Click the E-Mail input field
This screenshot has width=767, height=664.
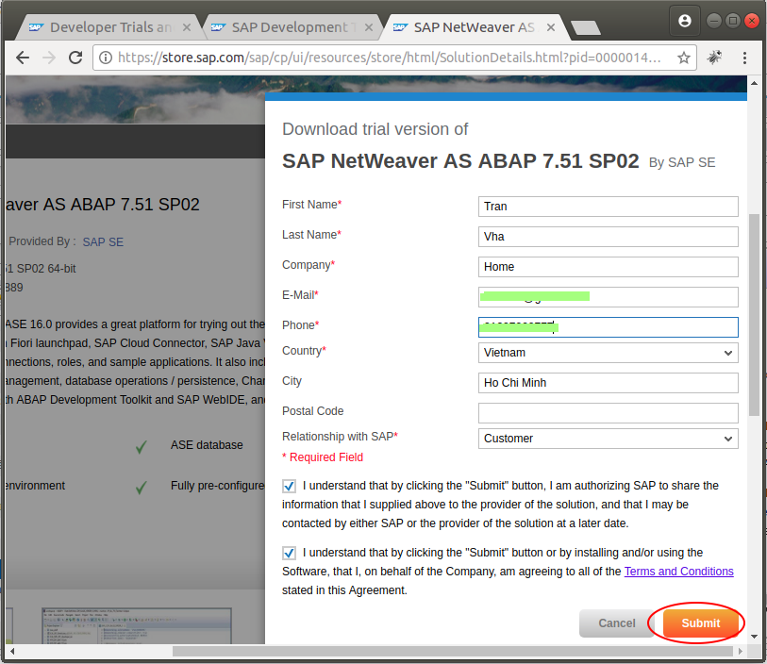click(608, 297)
